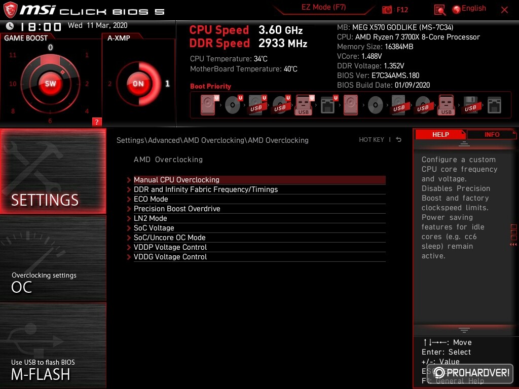This screenshot has height=389, width=519.
Task: Open DDR and Infinity Fabric Frequency/Timings
Action: (x=259, y=189)
